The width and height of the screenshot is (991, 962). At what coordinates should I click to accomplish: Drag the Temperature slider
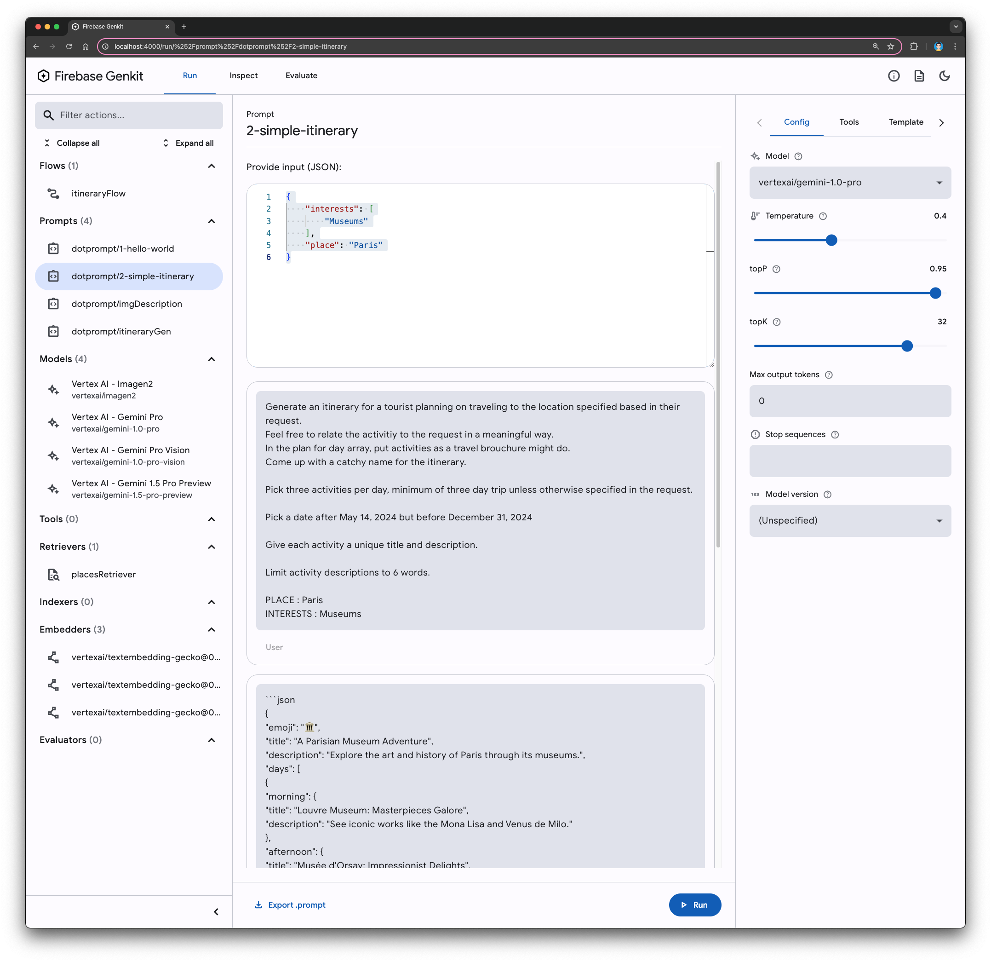831,240
